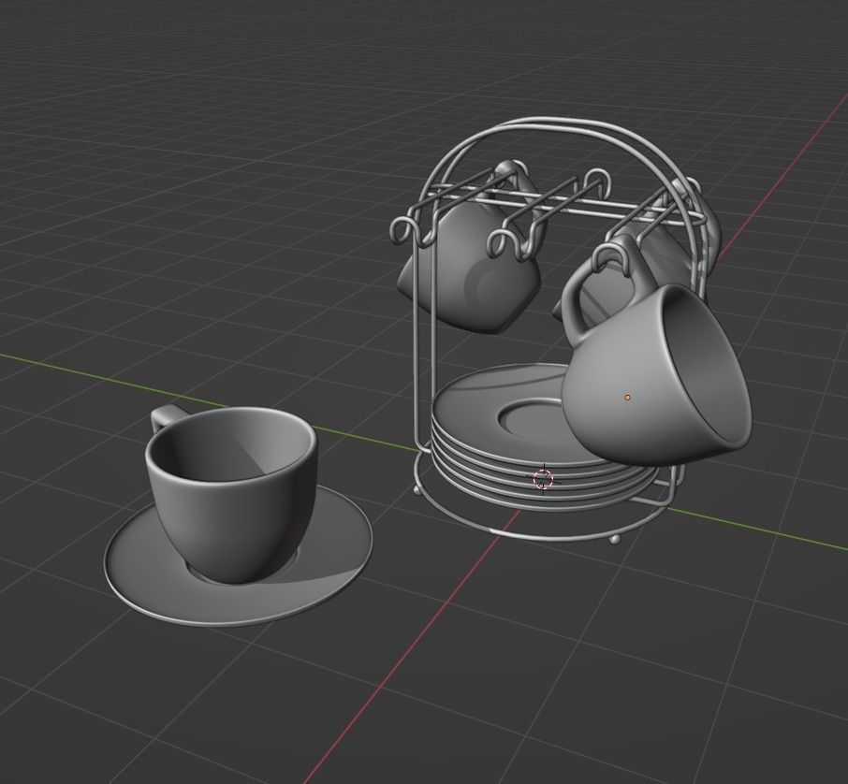This screenshot has width=848, height=784.
Task: Select the orange origin dot on the large cup
Action: (x=625, y=396)
